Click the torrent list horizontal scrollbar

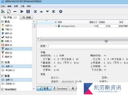pos(84,39)
